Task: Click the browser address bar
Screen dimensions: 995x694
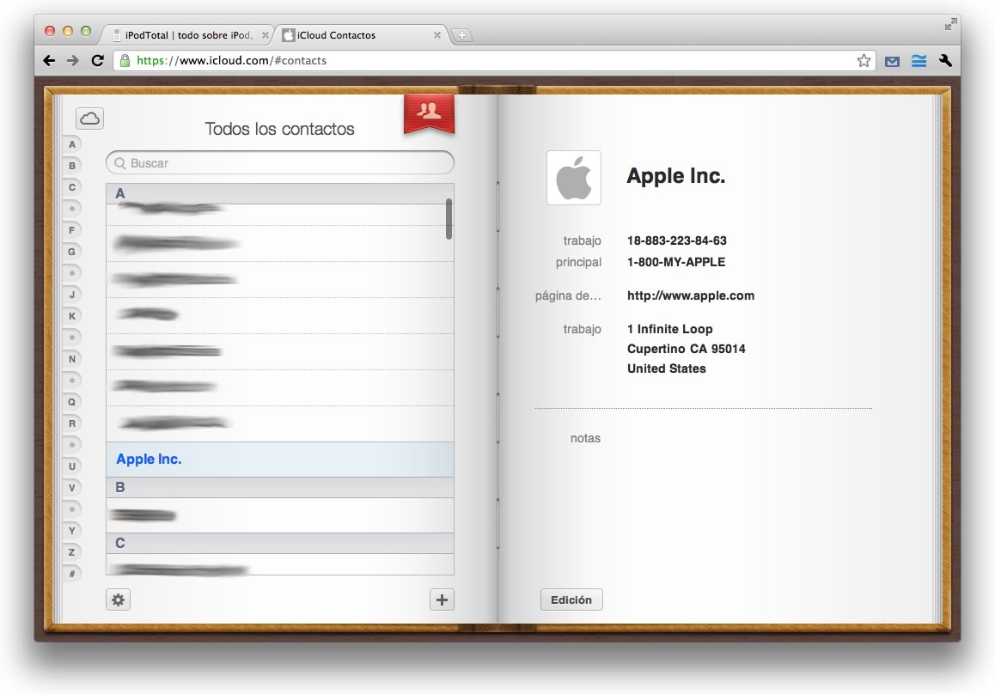Action: 495,60
